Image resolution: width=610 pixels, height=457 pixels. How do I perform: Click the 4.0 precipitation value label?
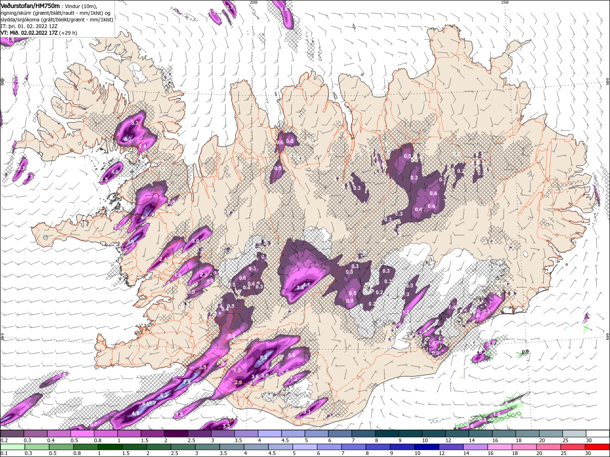tap(115, 172)
